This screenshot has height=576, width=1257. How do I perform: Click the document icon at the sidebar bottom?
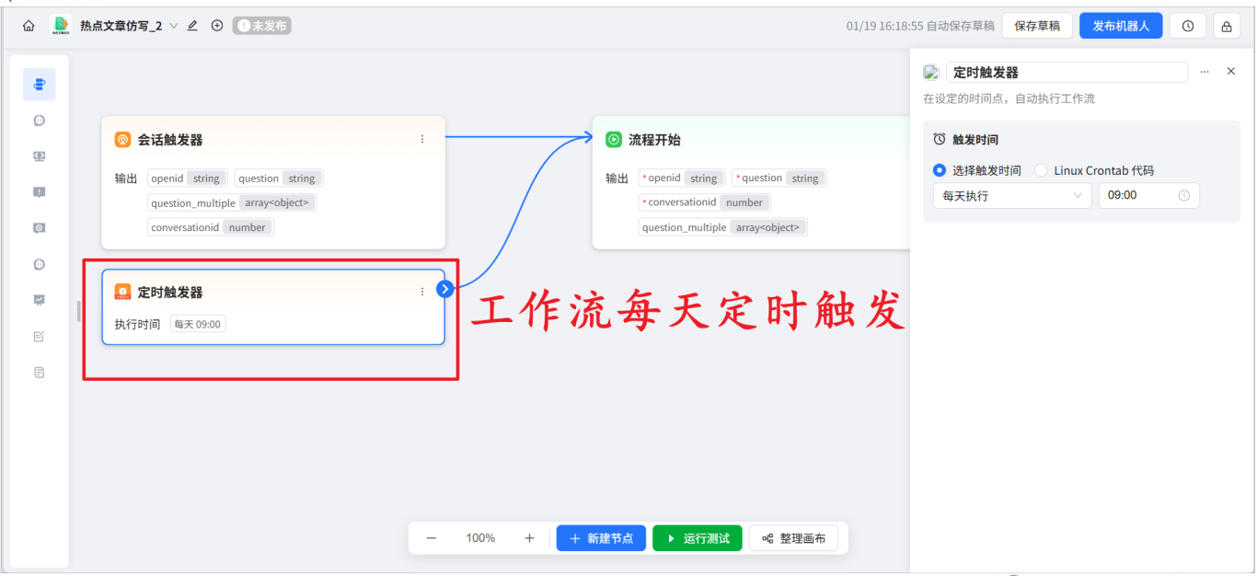(39, 371)
